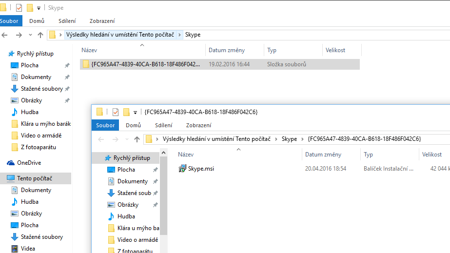Click Back arrow in back Skype window
The width and height of the screenshot is (450, 253).
(4, 35)
